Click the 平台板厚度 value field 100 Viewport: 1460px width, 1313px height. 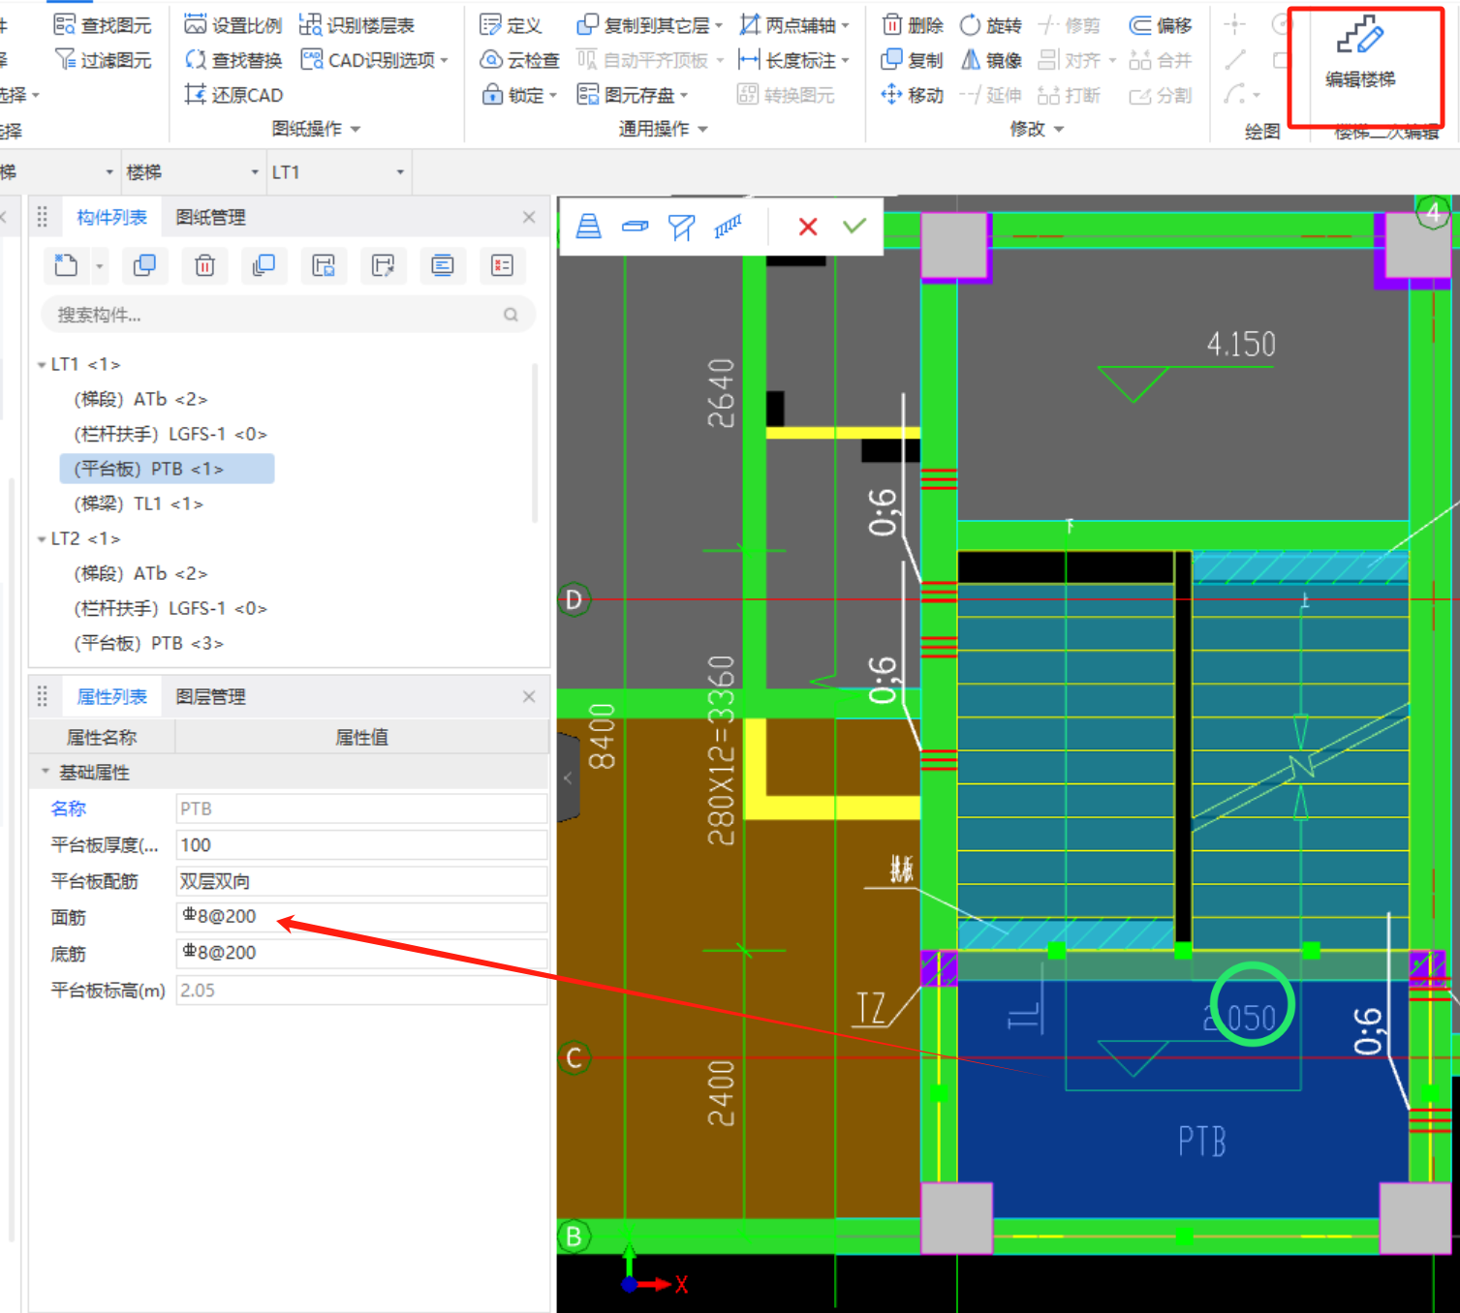361,844
